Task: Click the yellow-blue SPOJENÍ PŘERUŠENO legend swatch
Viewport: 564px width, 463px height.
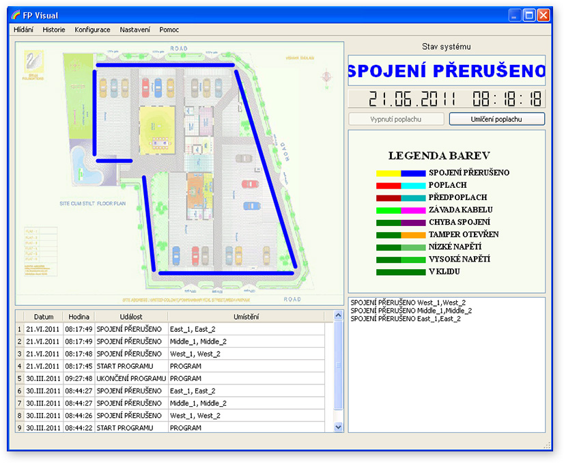Action: [400, 173]
